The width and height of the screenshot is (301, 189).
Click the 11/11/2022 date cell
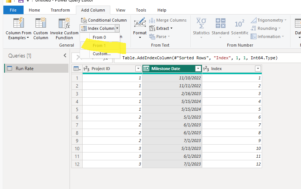click(x=172, y=86)
